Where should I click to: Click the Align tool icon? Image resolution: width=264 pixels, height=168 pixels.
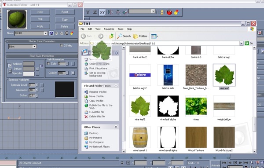click(125, 12)
